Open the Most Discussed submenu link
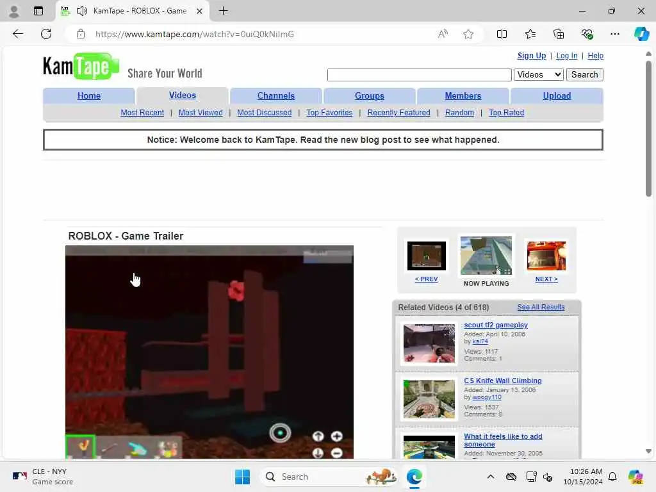This screenshot has width=656, height=492. (x=265, y=113)
